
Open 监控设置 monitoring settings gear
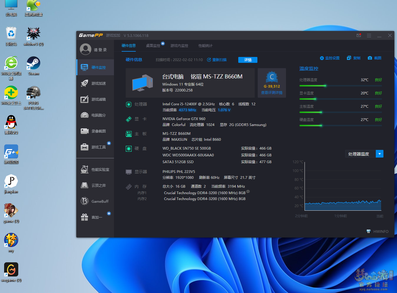(x=322, y=58)
